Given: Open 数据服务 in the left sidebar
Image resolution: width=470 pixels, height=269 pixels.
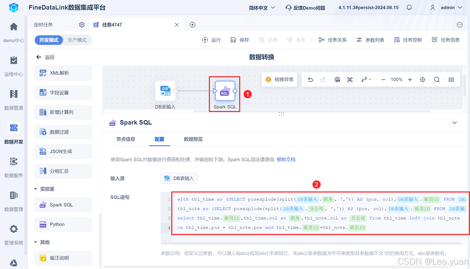Looking at the screenshot, I should [x=14, y=166].
